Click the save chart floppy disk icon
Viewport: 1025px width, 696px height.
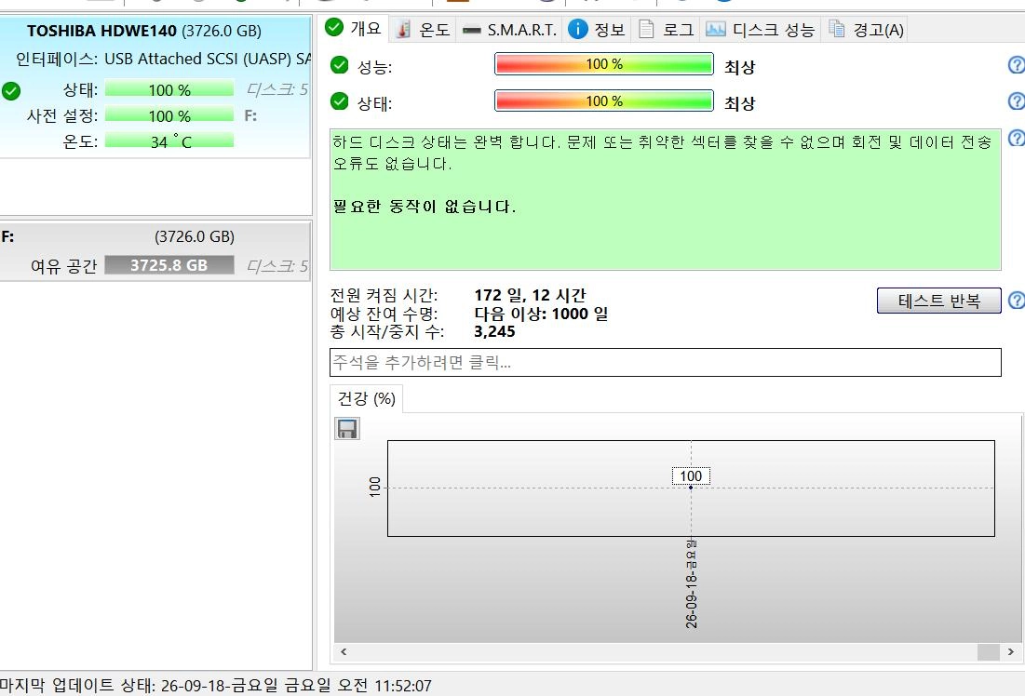point(347,429)
